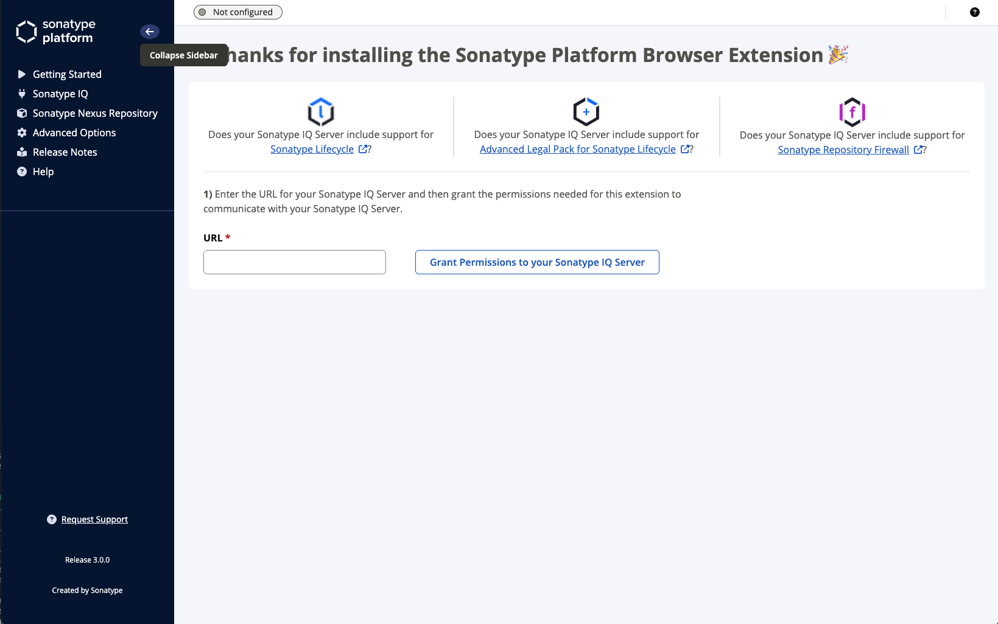This screenshot has width=998, height=624.
Task: Open Sonatype IQ in the sidebar
Action: click(x=60, y=94)
